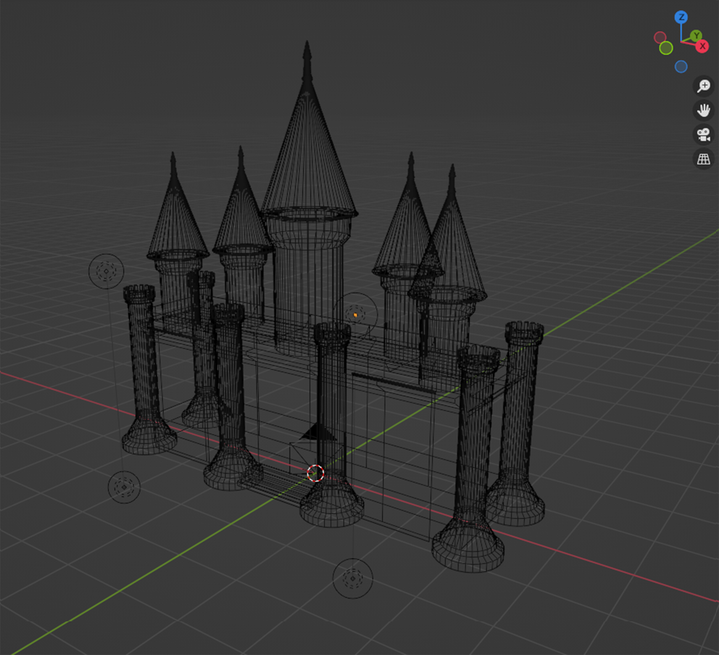This screenshot has width=719, height=655.
Task: Snap view to negative Z hollow blue circle
Action: click(x=681, y=67)
